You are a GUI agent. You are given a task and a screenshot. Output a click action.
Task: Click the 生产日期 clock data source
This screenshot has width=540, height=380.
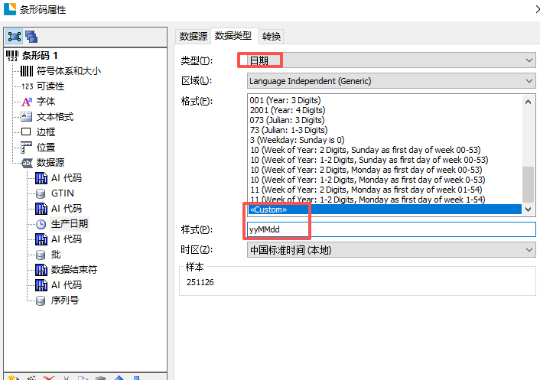pos(69,224)
